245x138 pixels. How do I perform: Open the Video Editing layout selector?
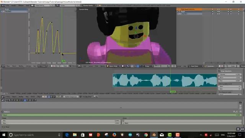tap(42, 5)
